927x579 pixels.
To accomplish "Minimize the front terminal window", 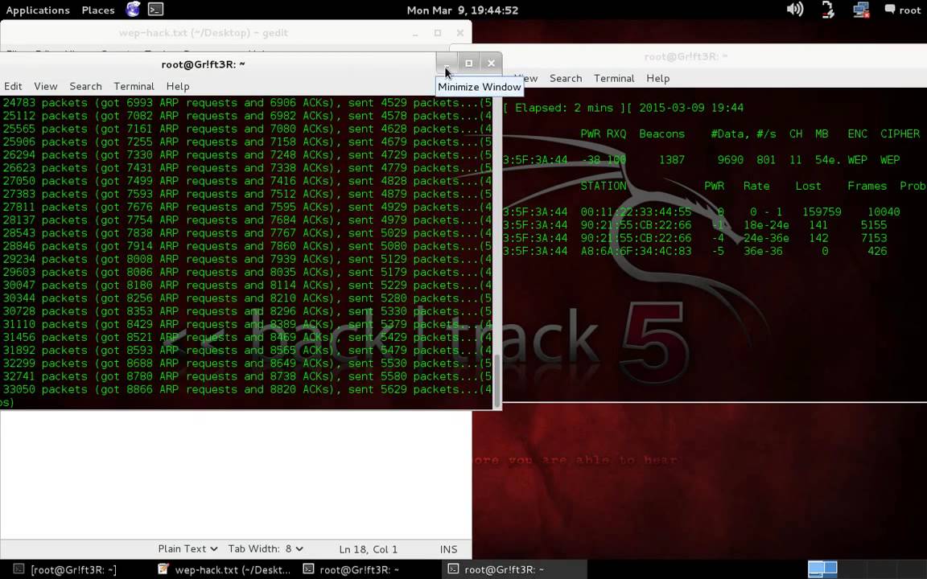I will click(x=447, y=64).
